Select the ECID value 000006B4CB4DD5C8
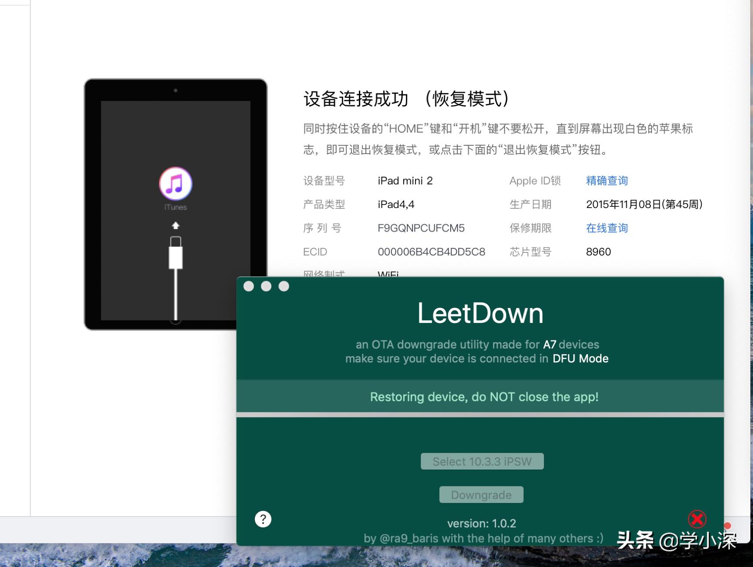The width and height of the screenshot is (753, 567). [x=431, y=252]
